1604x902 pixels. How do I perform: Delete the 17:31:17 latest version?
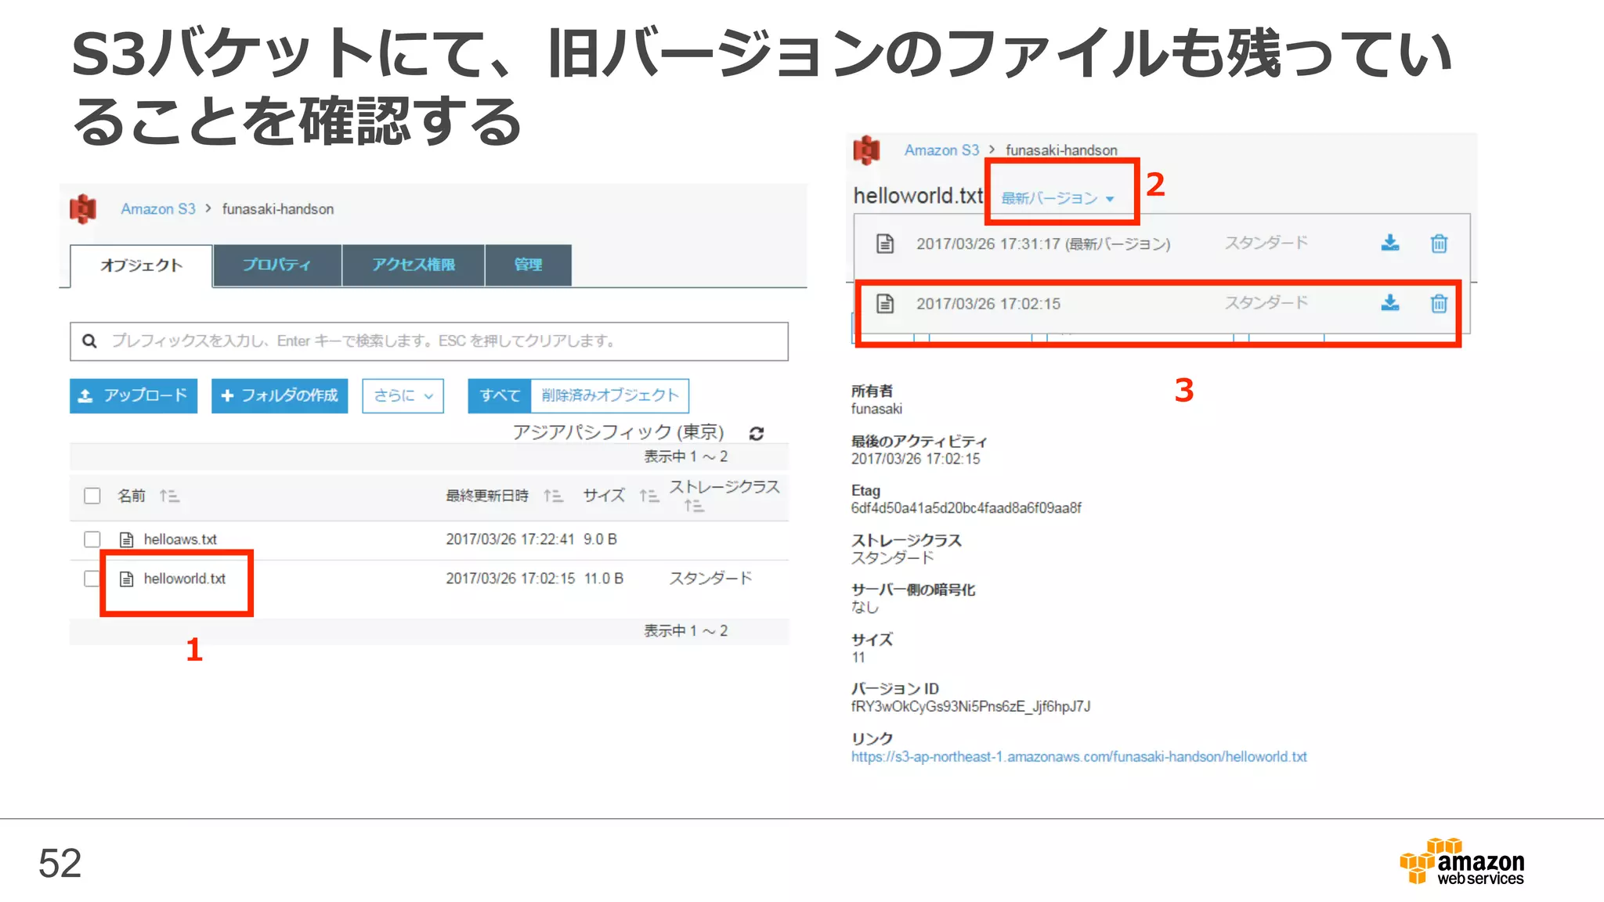click(1439, 244)
